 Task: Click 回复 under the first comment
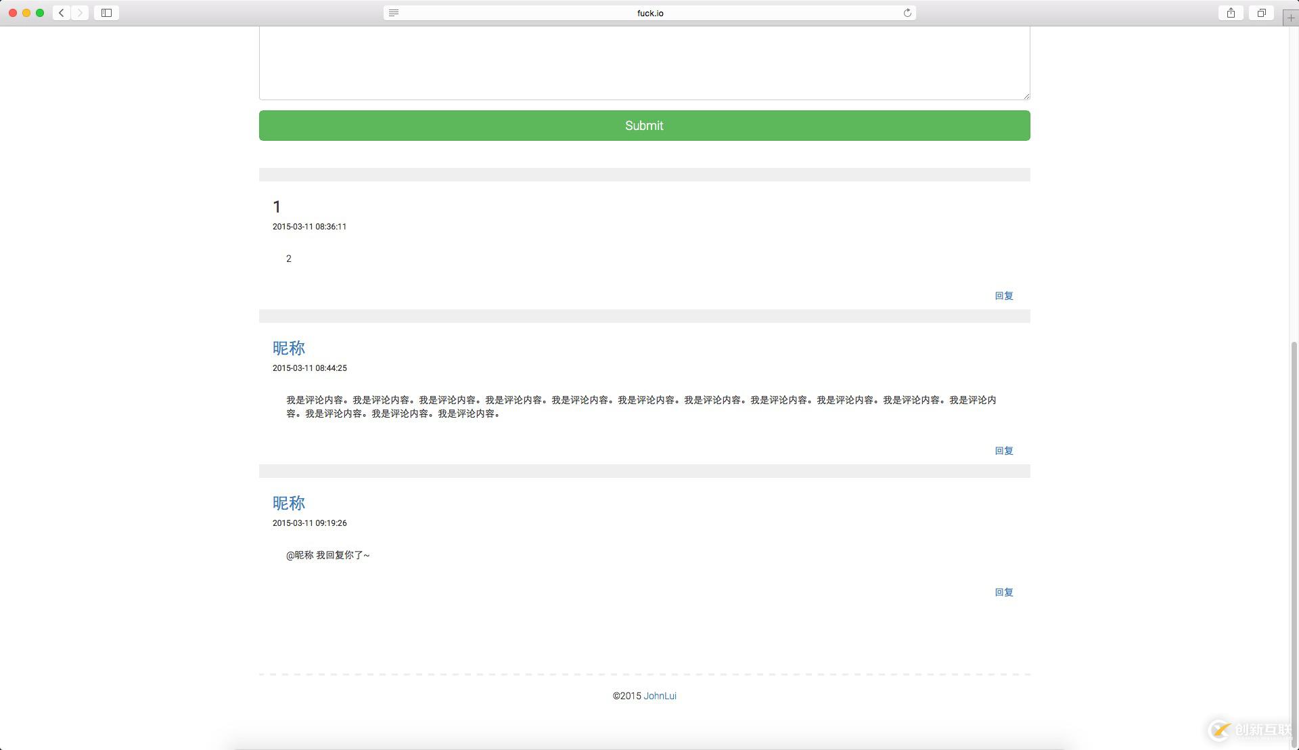coord(1003,296)
